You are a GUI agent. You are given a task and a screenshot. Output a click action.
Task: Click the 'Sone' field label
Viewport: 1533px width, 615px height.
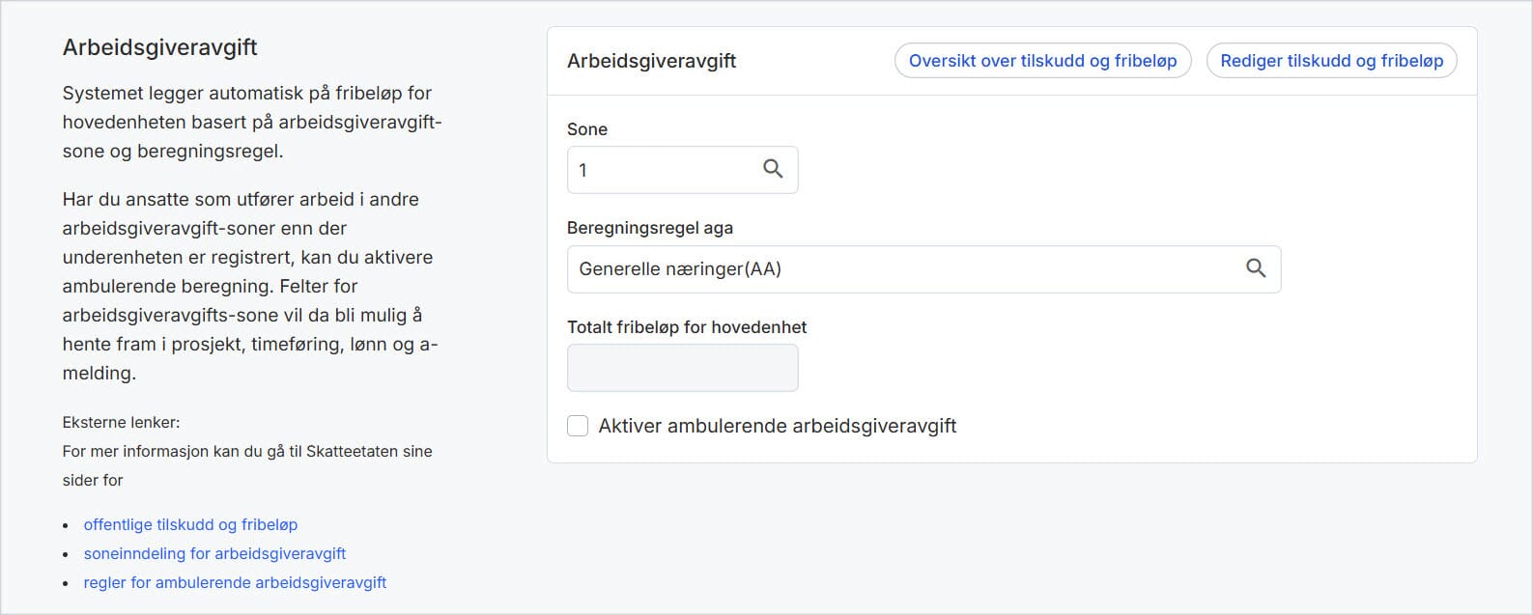coord(587,129)
